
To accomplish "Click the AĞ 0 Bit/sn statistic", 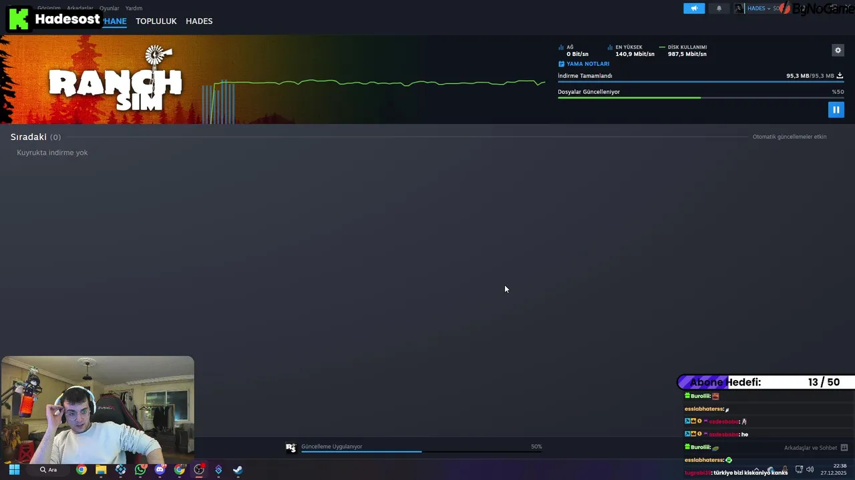I will (x=574, y=51).
